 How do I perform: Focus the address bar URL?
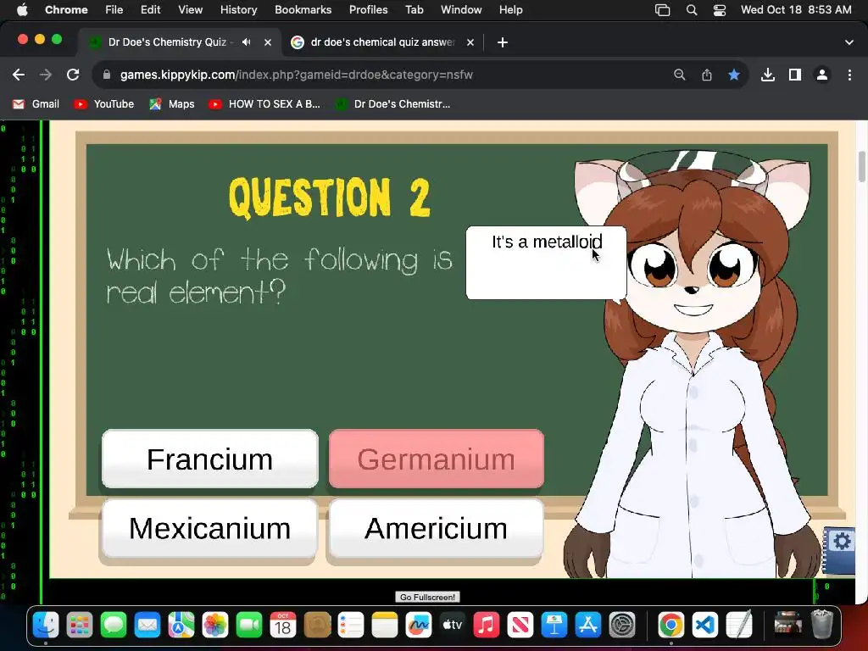pyautogui.click(x=296, y=75)
